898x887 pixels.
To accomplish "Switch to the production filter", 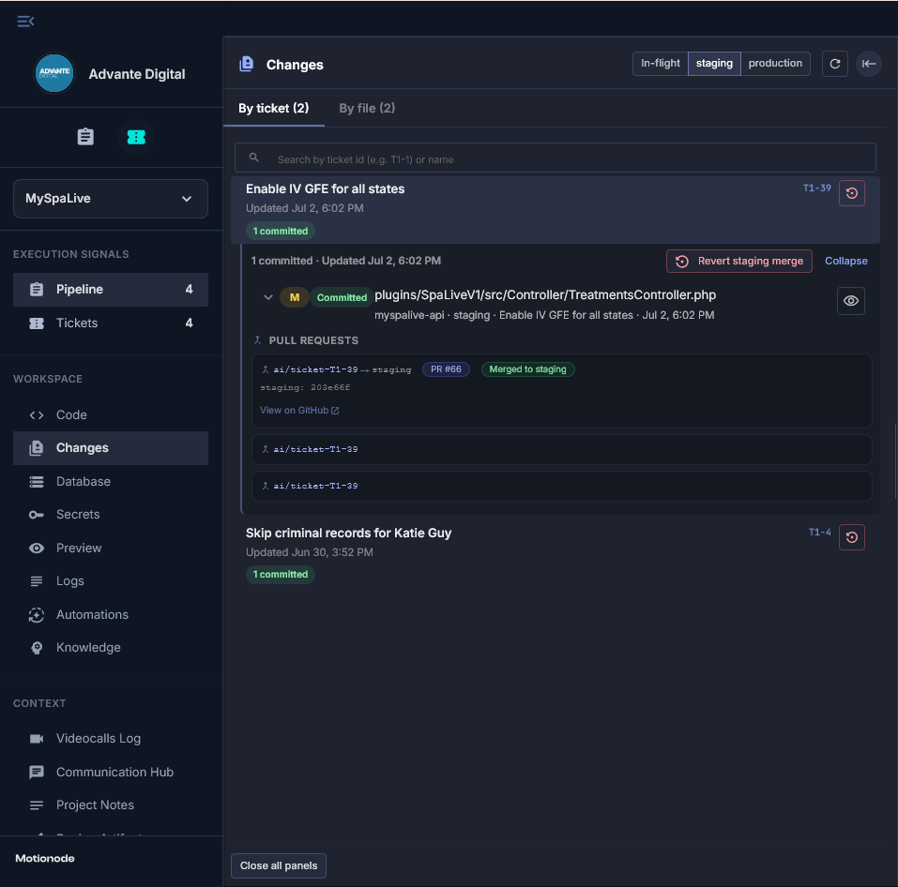I will 775,64.
